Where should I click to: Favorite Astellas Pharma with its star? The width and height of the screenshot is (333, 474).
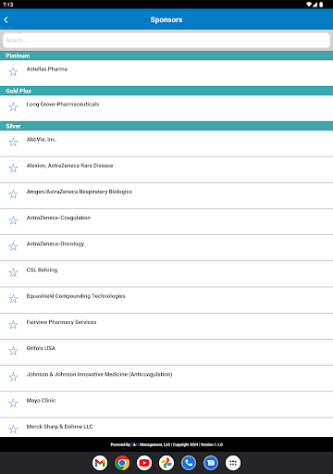[x=13, y=72]
